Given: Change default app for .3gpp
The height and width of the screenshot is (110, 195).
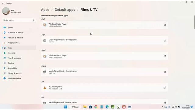Looking at the screenshot, I should [105, 72].
